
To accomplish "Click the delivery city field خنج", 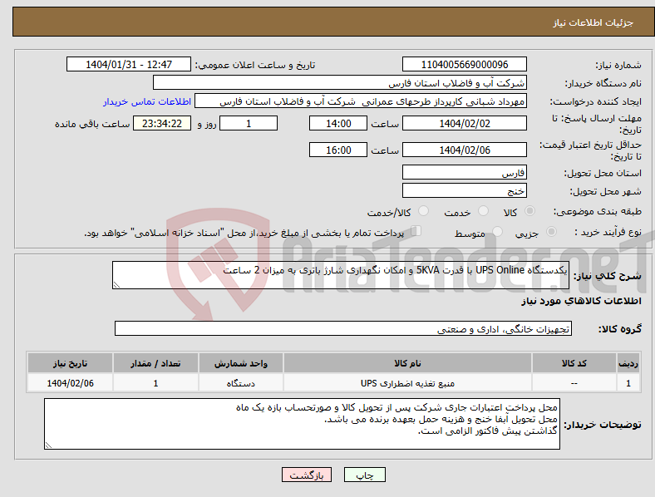I will [x=464, y=190].
